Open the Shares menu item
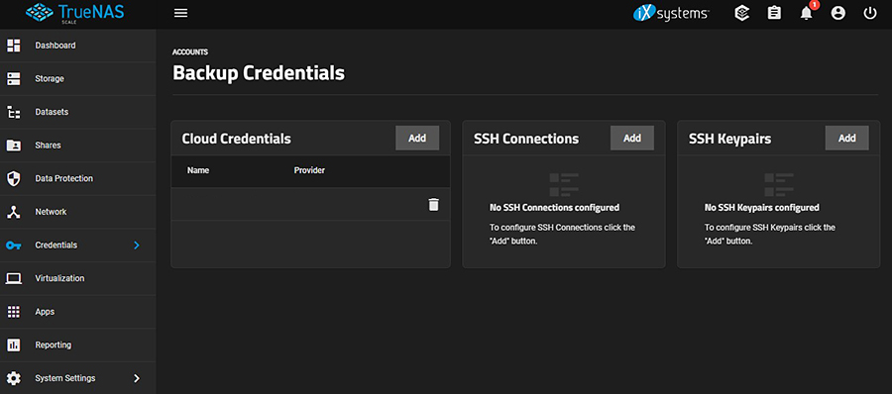The width and height of the screenshot is (892, 394). tap(48, 145)
